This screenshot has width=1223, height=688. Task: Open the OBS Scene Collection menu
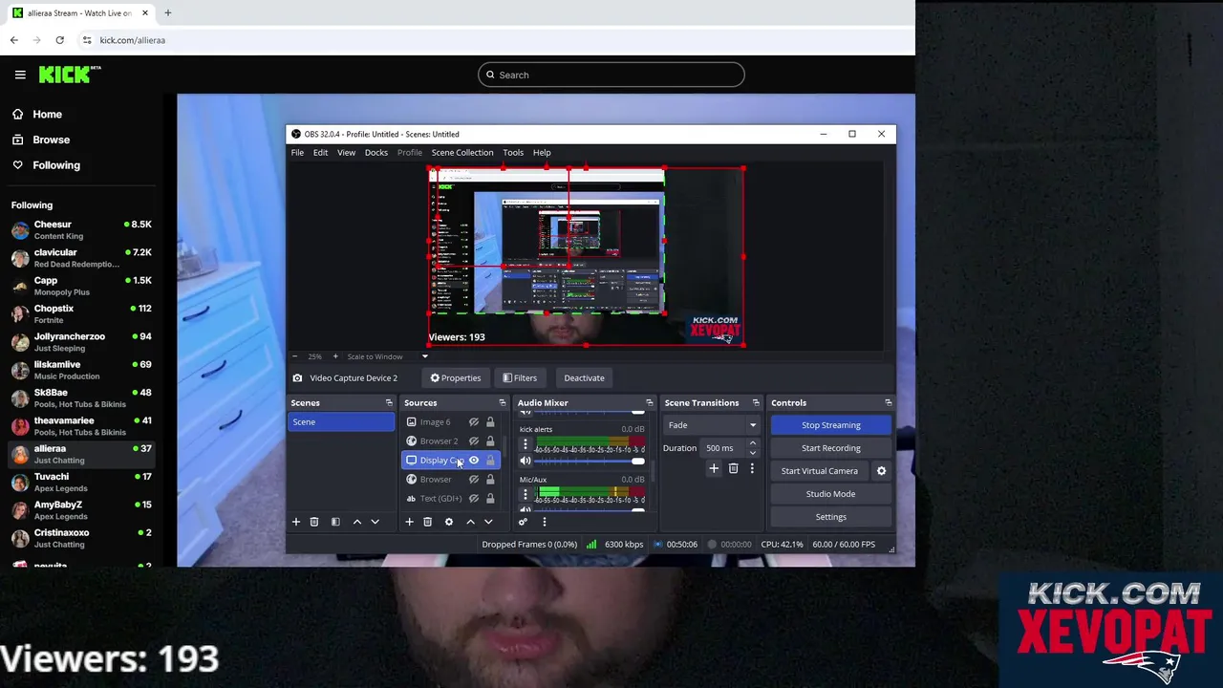(x=461, y=152)
